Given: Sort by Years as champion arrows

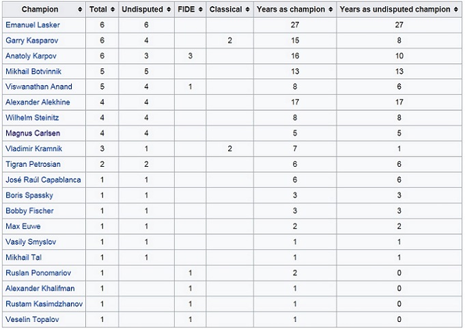Looking at the screenshot, I should [331, 10].
